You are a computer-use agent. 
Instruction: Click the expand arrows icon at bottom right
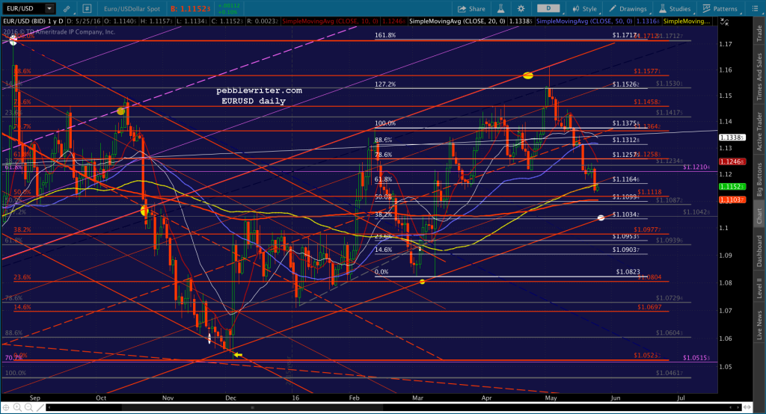tap(746, 407)
